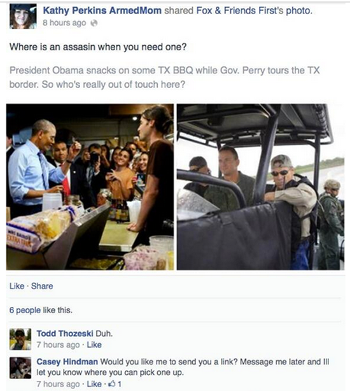Click Todd's comment 7 hours ago timestamp
The image size is (350, 391).
[x=58, y=345]
